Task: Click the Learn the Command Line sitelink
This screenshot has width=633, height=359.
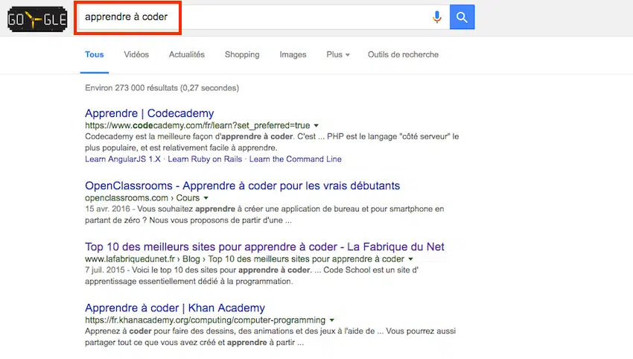Action: tap(295, 159)
